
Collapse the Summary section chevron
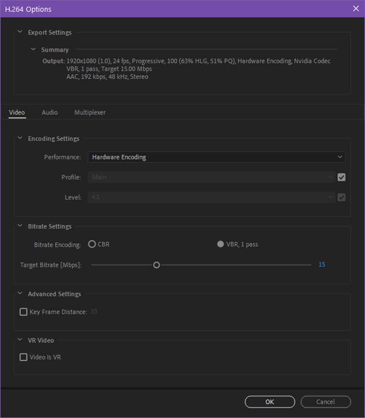point(33,49)
